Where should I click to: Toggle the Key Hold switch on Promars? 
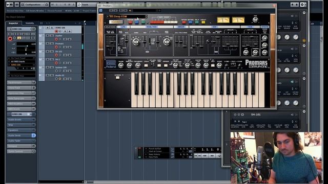[x=213, y=65]
